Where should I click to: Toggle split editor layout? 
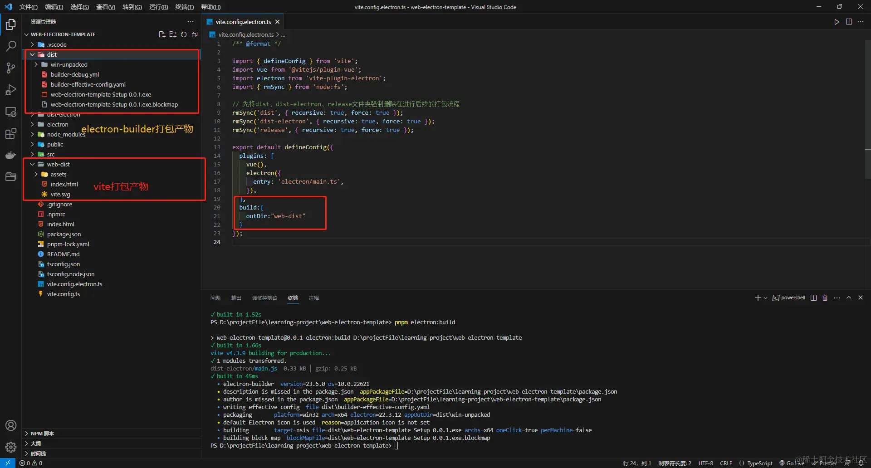[849, 21]
